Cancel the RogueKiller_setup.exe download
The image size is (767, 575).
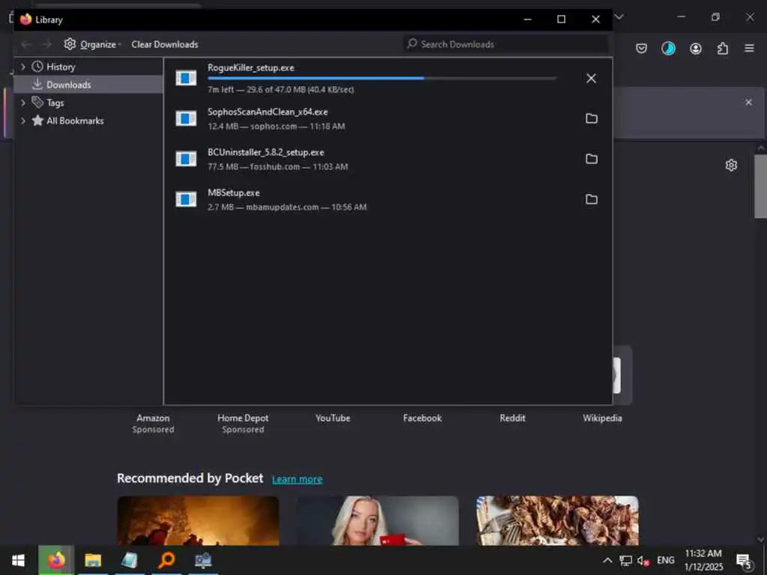(x=591, y=78)
